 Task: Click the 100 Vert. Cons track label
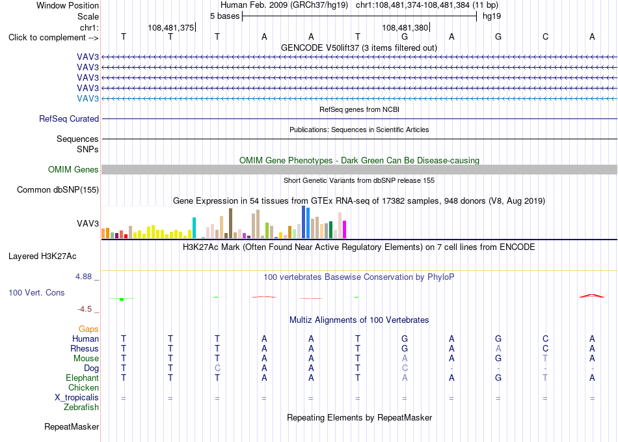tap(36, 292)
